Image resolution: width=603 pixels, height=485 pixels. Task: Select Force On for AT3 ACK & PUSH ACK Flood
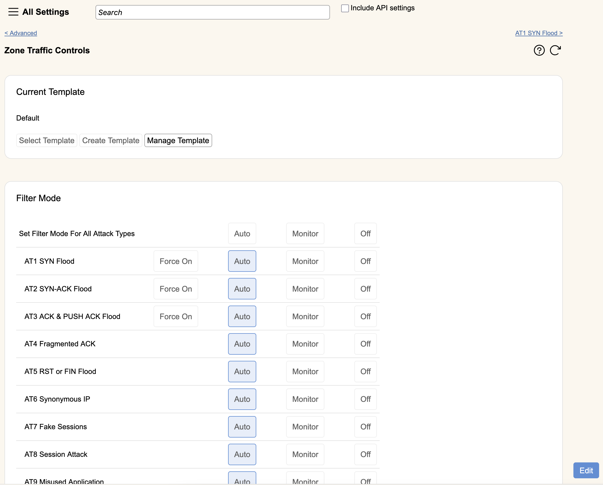176,316
